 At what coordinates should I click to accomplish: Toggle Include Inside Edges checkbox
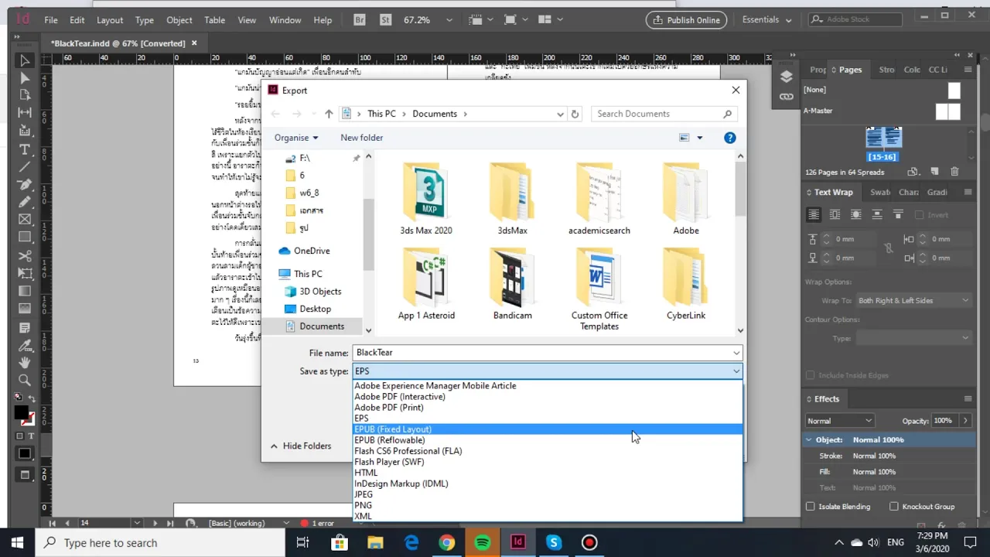click(x=811, y=375)
